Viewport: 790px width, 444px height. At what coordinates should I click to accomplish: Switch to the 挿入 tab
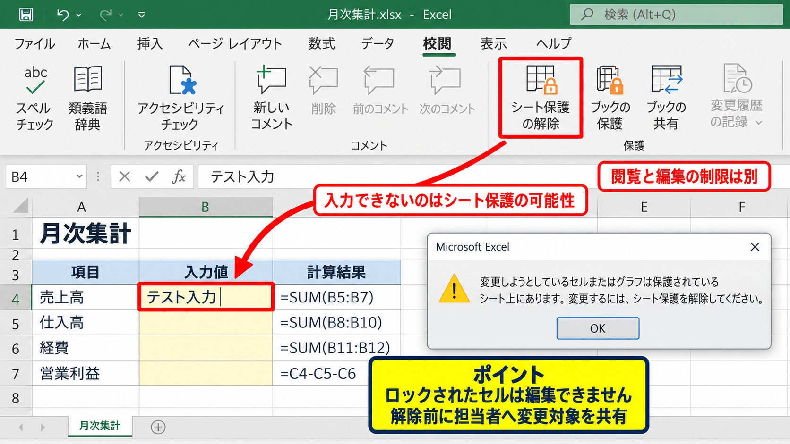150,44
